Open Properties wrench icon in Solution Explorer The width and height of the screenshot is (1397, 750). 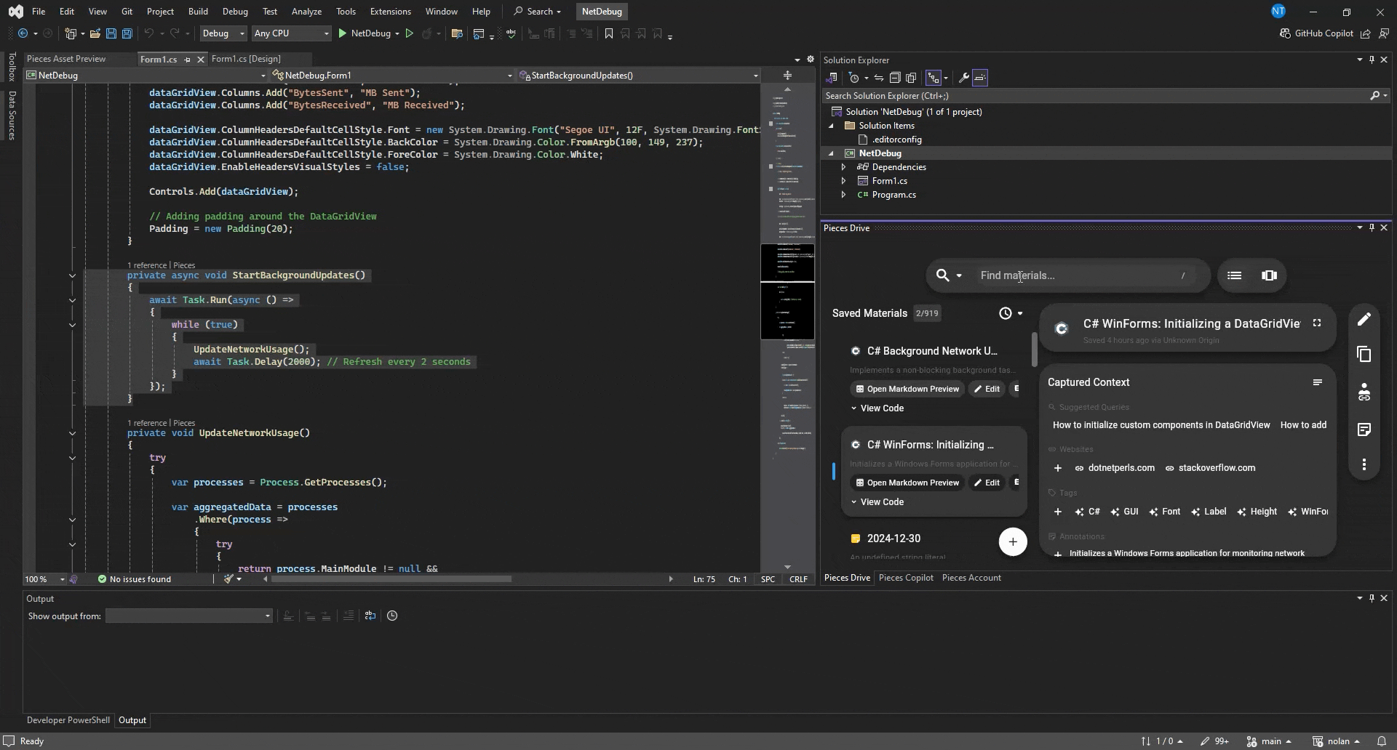click(963, 78)
